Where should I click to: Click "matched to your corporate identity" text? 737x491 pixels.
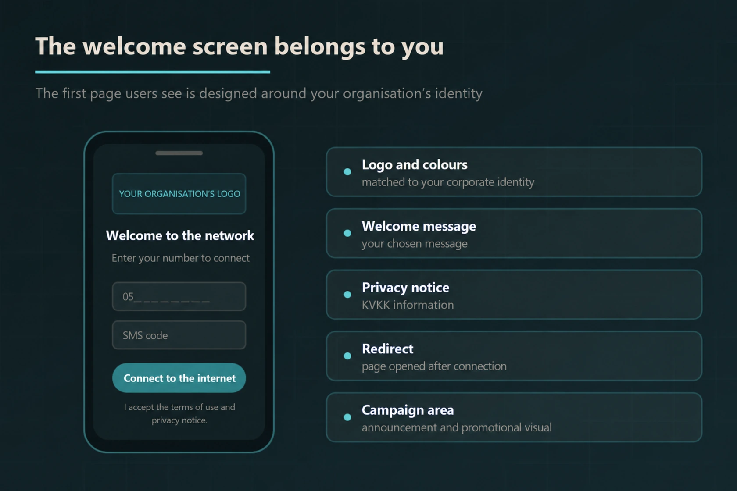point(448,182)
